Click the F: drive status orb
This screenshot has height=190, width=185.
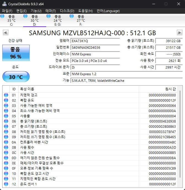coord(72,16)
